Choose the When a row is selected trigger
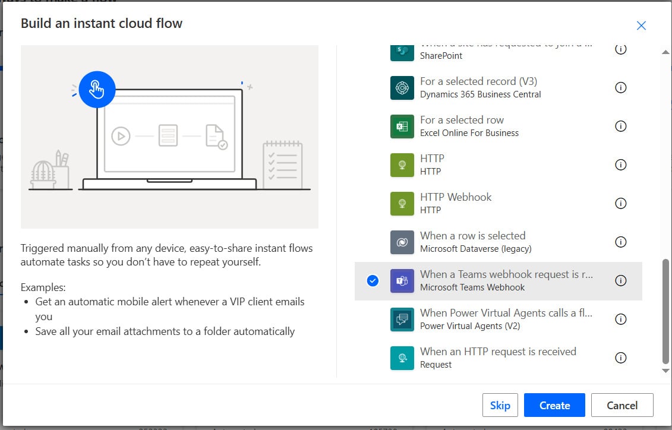 coord(498,242)
